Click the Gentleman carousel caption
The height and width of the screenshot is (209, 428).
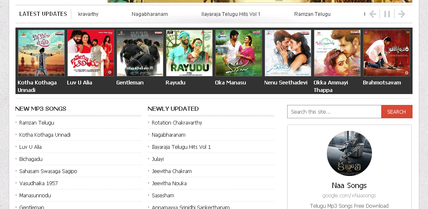point(130,82)
